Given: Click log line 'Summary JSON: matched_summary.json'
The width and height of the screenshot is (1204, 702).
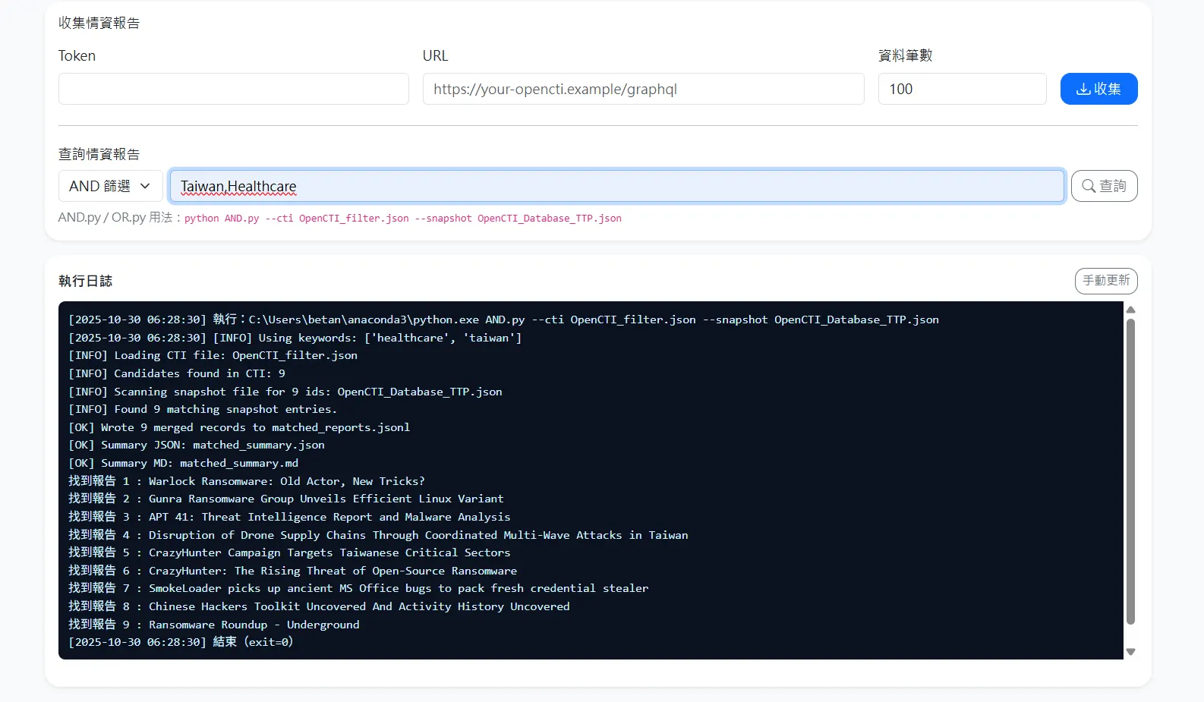Looking at the screenshot, I should 197,445.
